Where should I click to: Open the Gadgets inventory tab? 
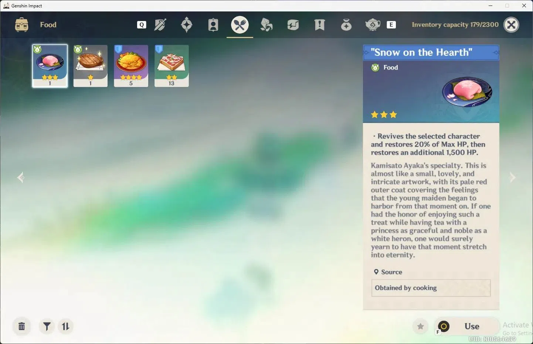tap(293, 25)
